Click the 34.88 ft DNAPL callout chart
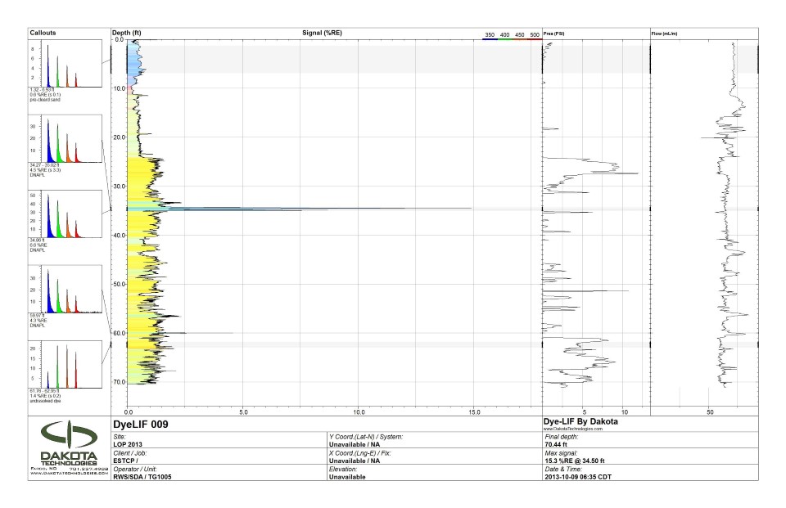Viewport: 786px width, 508px height. pos(65,214)
